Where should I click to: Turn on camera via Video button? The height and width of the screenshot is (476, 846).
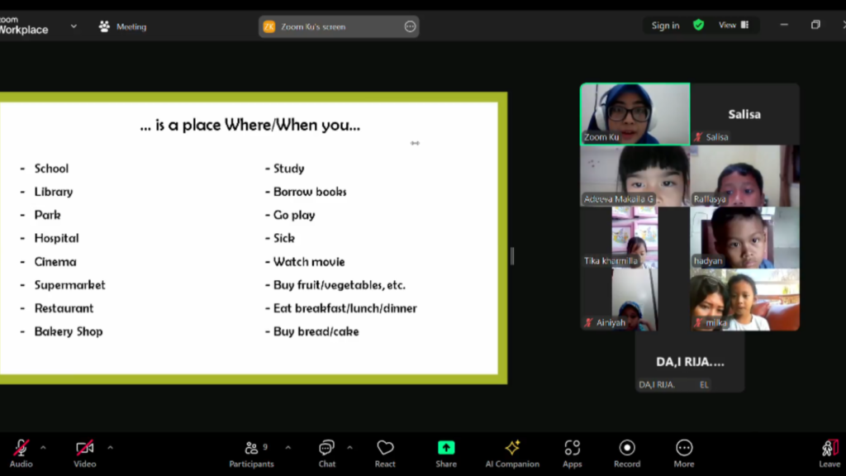pyautogui.click(x=85, y=453)
